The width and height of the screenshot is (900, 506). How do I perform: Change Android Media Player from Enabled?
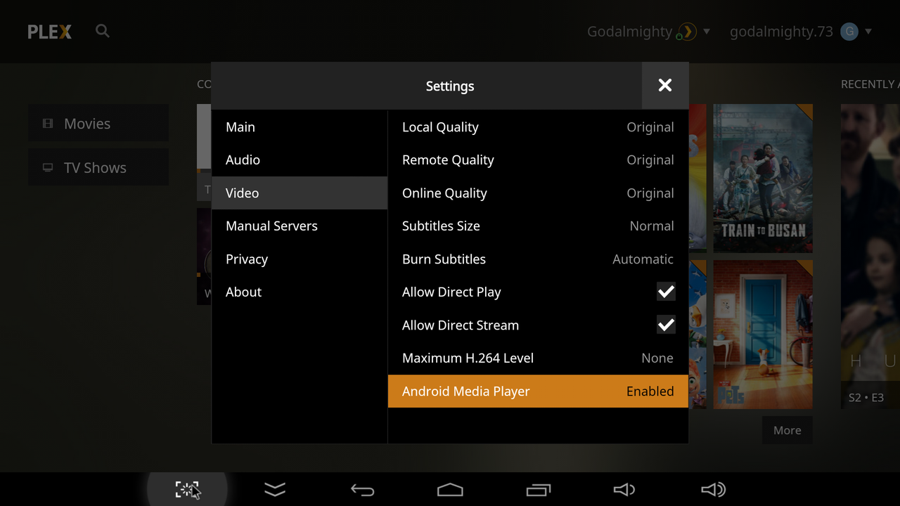538,391
